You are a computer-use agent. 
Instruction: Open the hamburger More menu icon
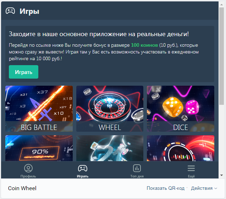click(x=191, y=168)
